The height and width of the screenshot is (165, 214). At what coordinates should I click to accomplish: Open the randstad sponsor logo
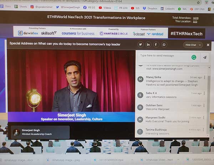pos(155,34)
